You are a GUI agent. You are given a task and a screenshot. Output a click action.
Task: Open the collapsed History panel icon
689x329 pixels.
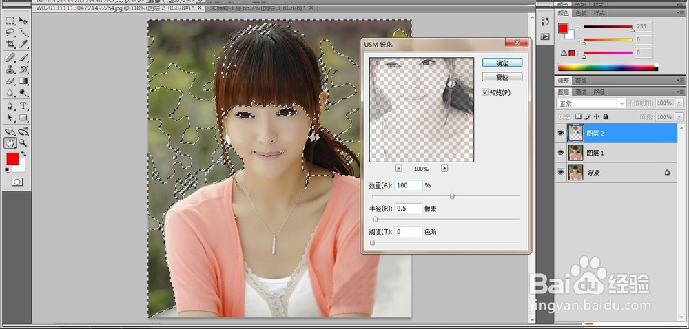(x=545, y=21)
